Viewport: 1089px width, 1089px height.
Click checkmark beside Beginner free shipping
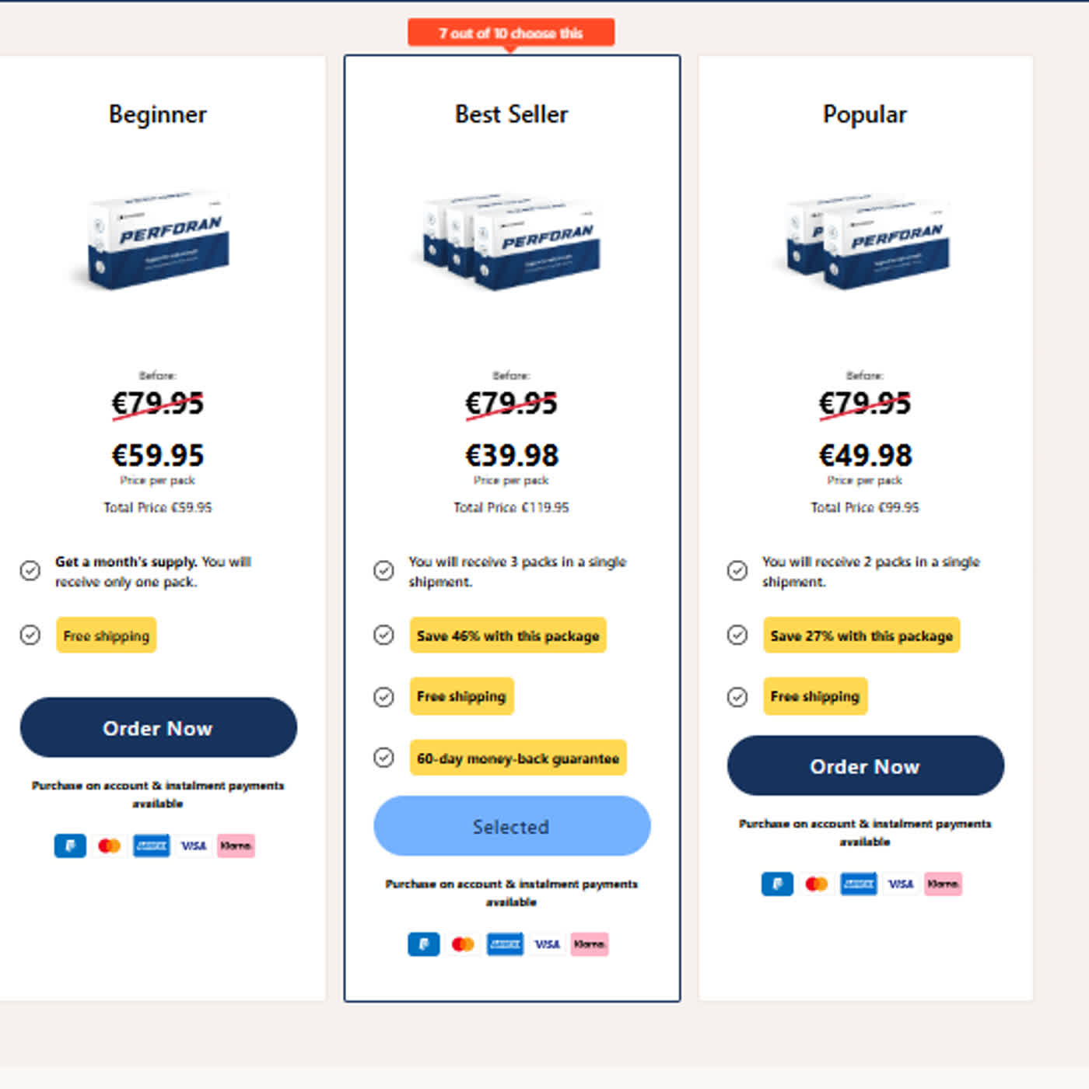coord(30,636)
